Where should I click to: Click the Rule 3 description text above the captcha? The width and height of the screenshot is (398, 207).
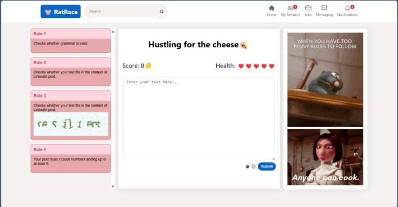pyautogui.click(x=70, y=107)
